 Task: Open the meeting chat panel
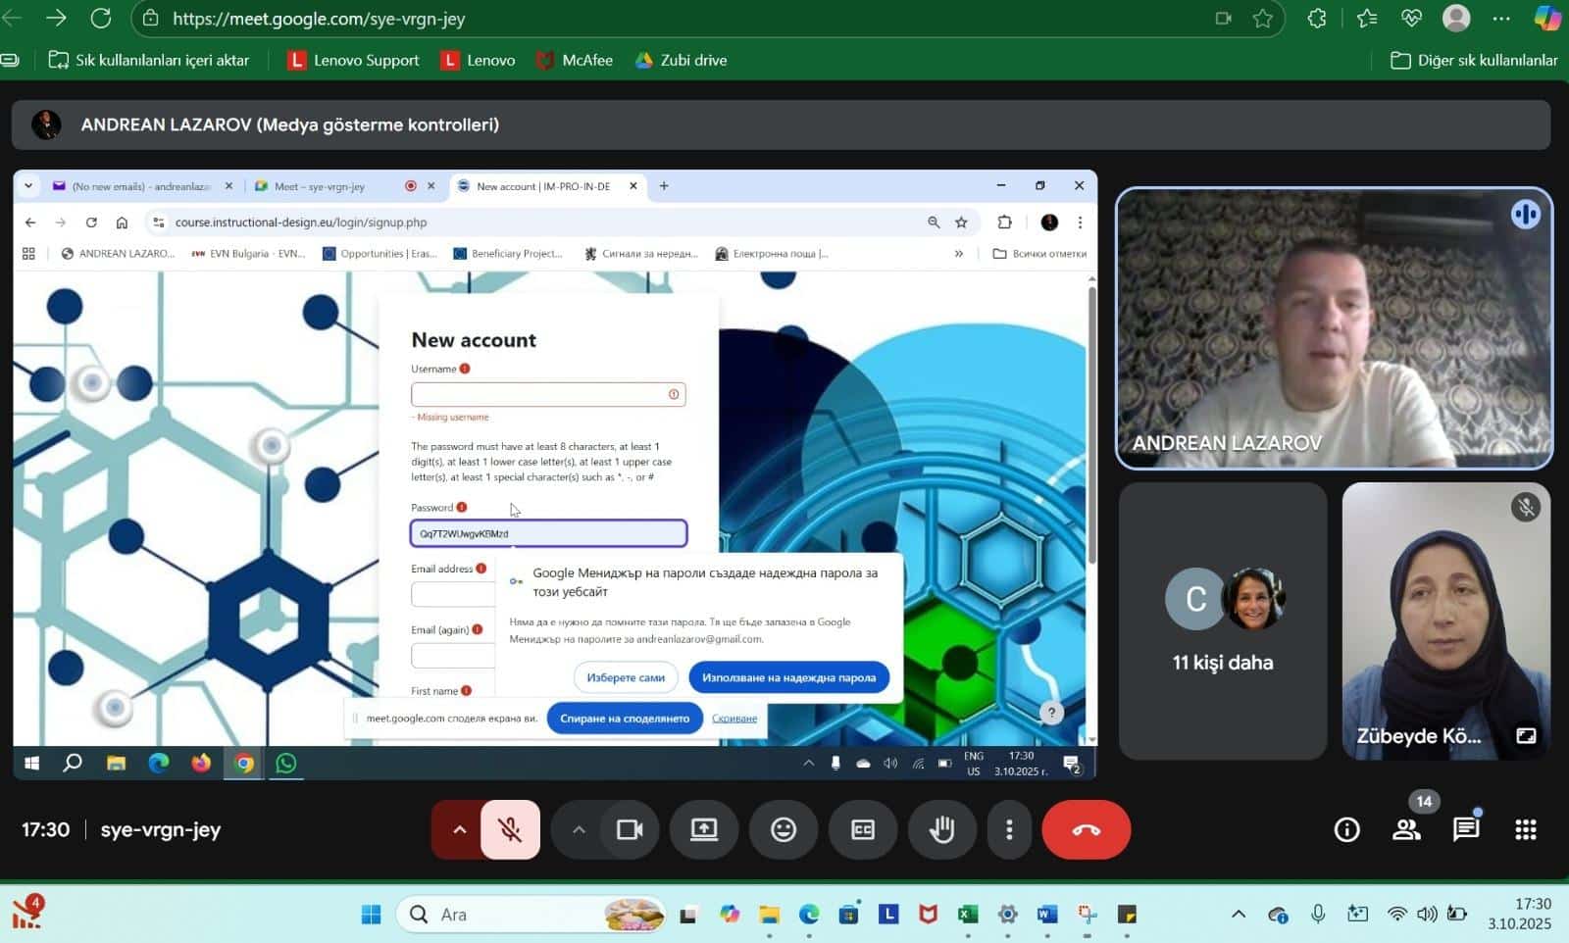[x=1465, y=829]
